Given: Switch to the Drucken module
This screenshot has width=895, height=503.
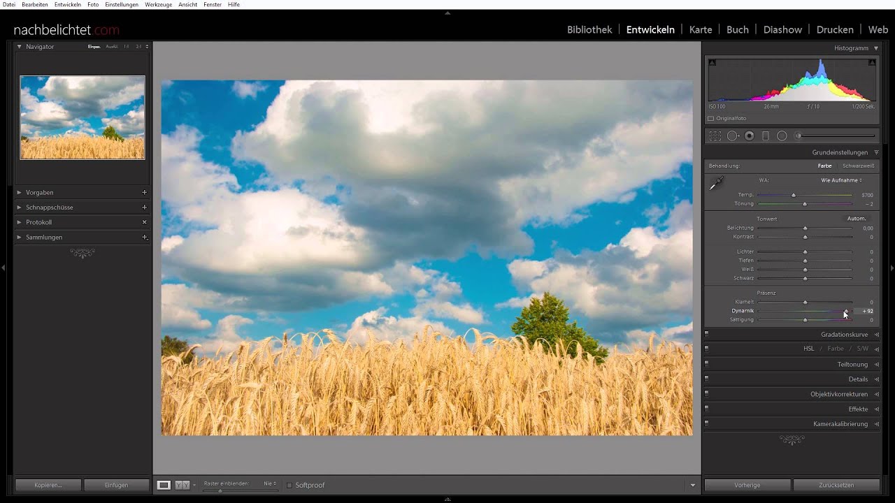Looking at the screenshot, I should 835,29.
